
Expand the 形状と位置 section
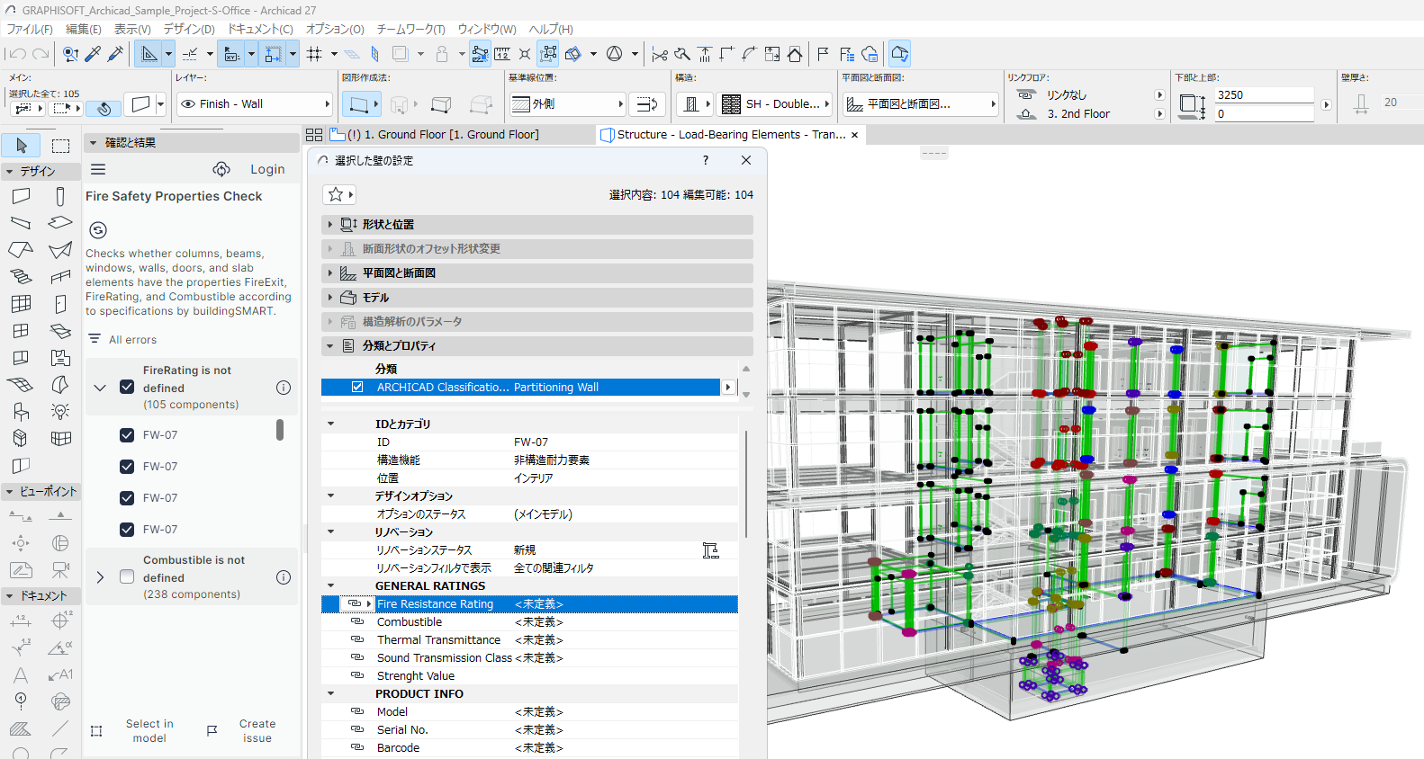point(330,225)
